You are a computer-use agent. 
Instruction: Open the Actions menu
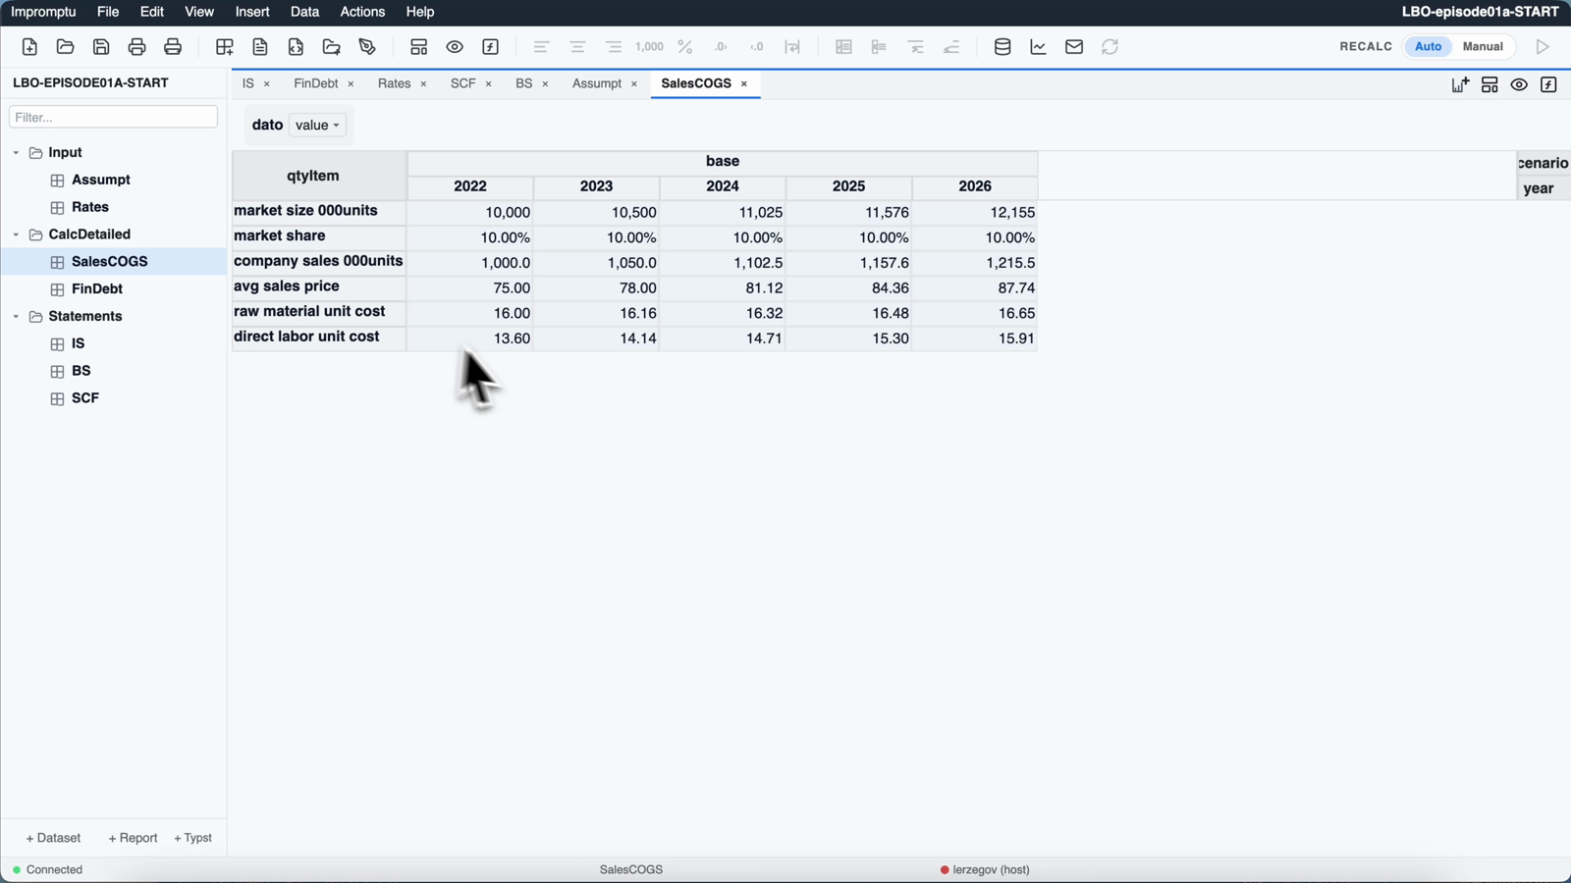[x=362, y=12]
